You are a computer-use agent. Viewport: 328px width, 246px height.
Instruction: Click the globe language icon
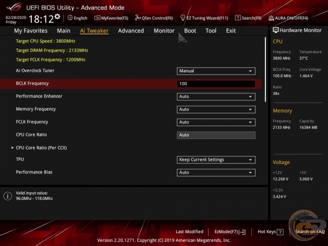coord(70,18)
